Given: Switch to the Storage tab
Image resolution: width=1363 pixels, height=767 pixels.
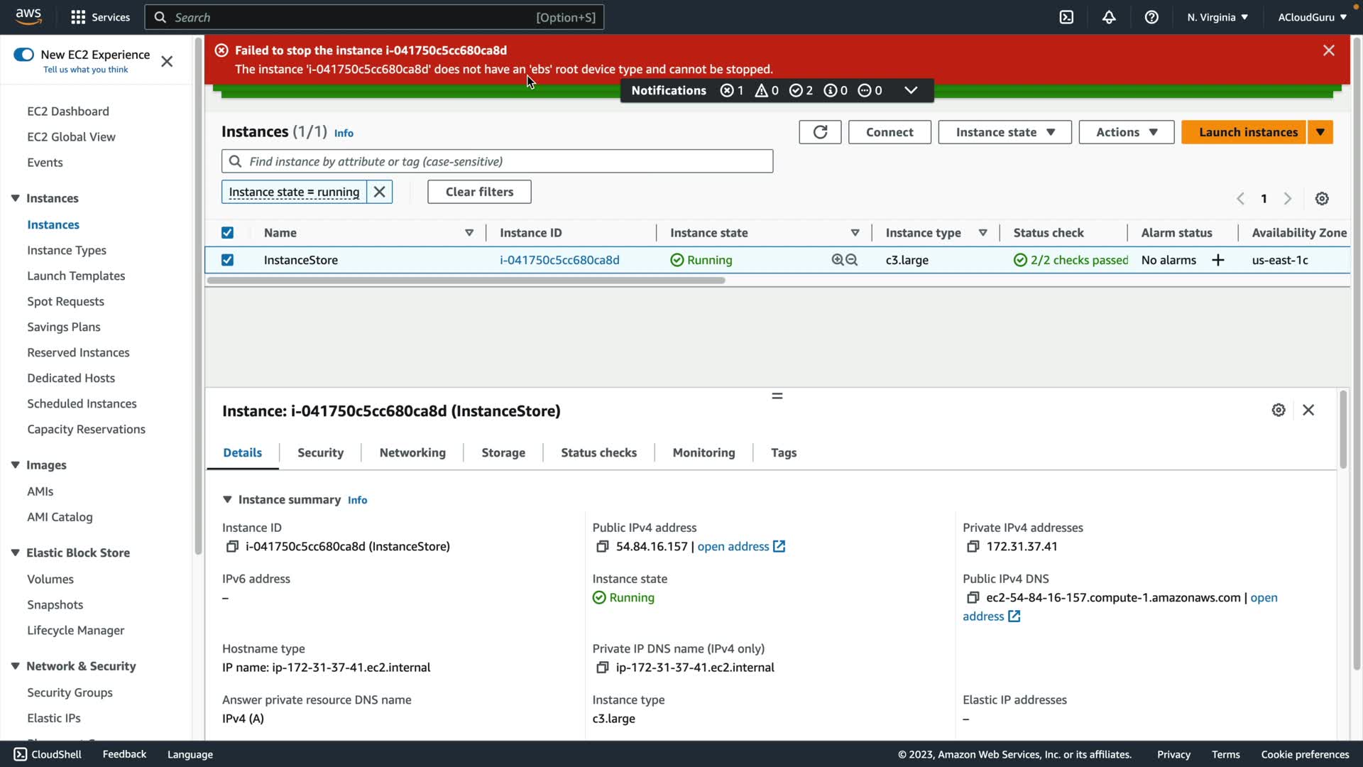Looking at the screenshot, I should coord(503,452).
